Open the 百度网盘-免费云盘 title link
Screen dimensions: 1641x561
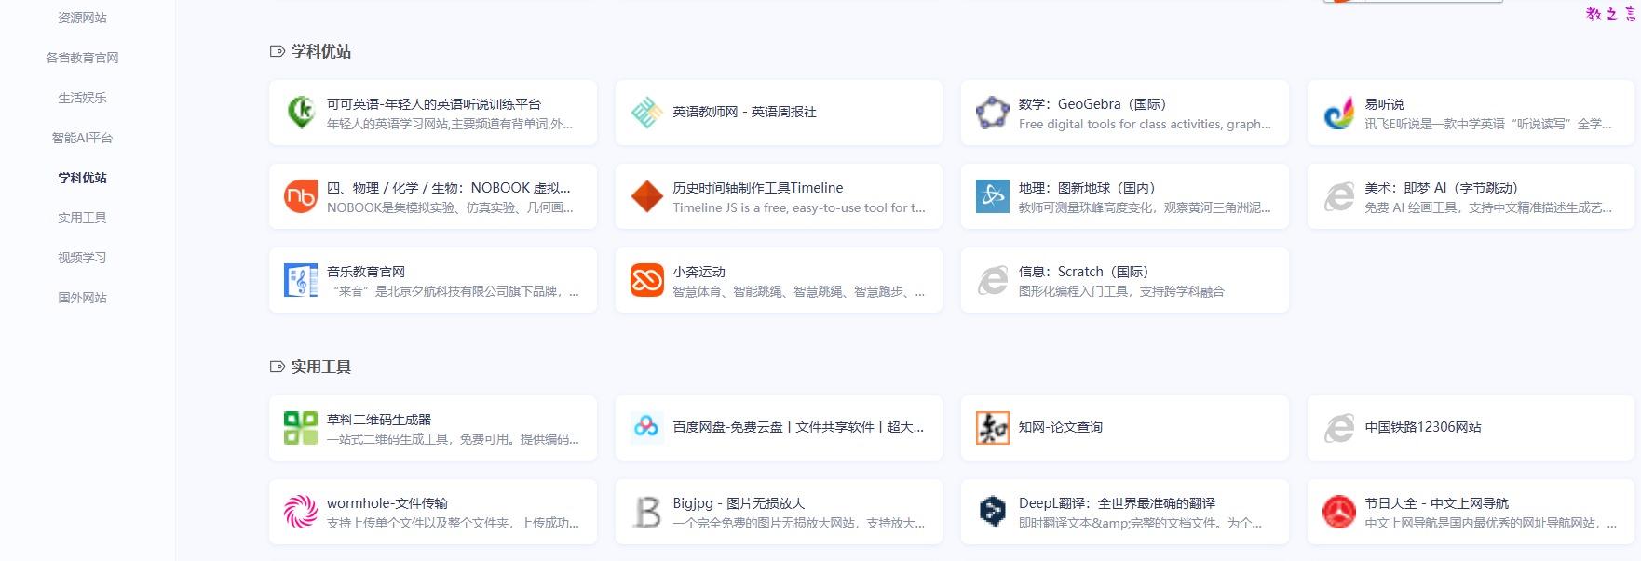(x=799, y=427)
